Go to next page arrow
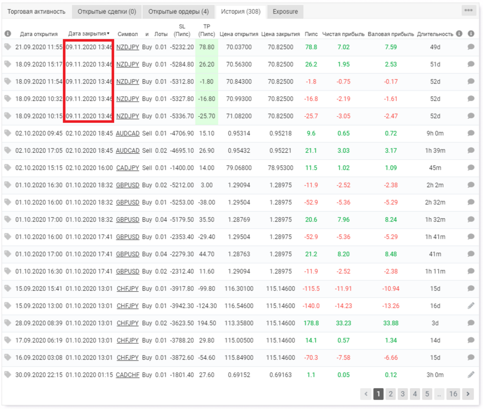This screenshot has width=483, height=409. click(468, 394)
